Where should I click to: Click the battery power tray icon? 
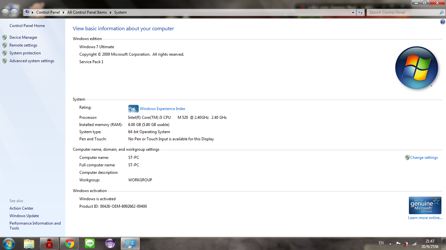pyautogui.click(x=406, y=243)
